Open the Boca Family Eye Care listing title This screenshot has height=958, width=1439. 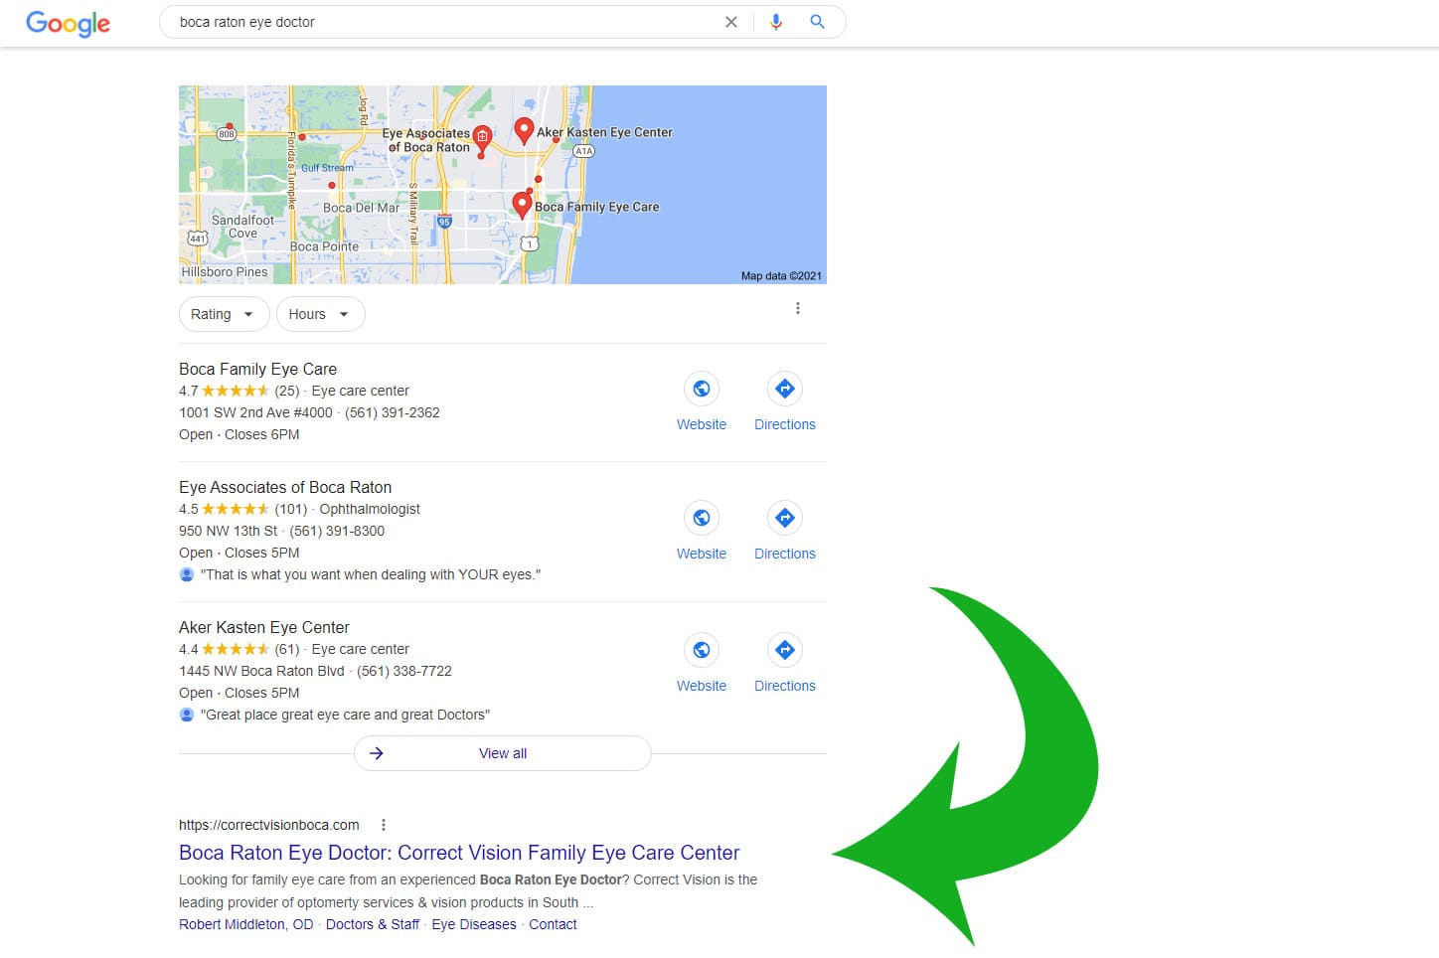(257, 369)
